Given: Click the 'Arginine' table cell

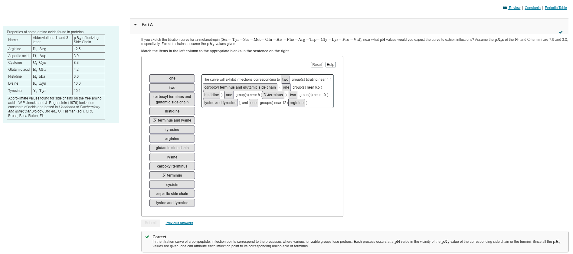Looking at the screenshot, I should pos(19,49).
